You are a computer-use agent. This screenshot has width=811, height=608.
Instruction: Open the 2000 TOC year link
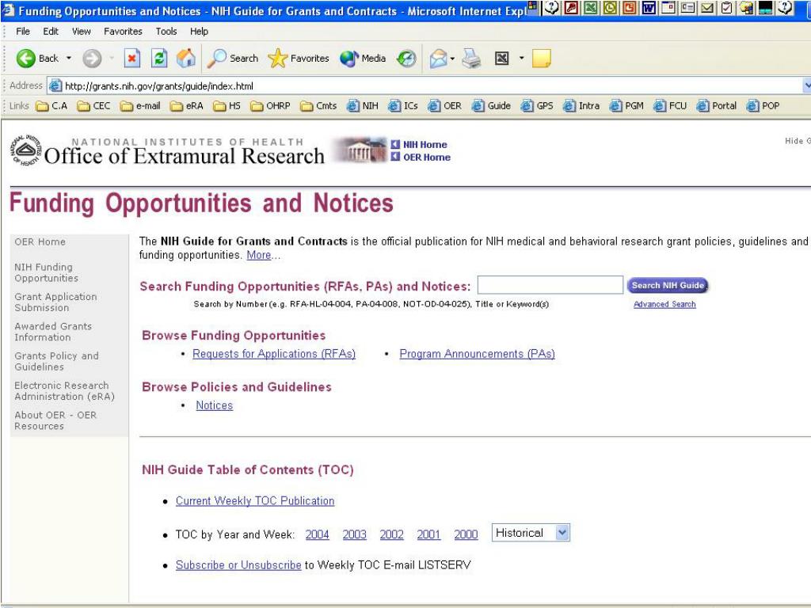coord(466,534)
